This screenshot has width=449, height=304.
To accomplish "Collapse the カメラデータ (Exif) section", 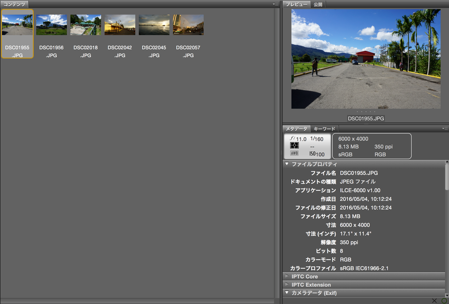I will 287,293.
